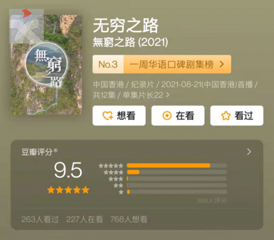View the 768人想看 list
274x240 pixels.
129,219
